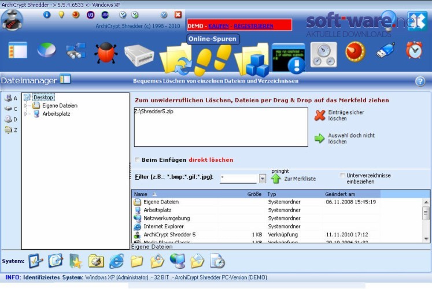
Task: Click scroll-up arrow of file list
Action: [426, 202]
